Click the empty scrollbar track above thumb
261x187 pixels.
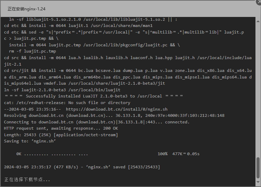pos(258,90)
